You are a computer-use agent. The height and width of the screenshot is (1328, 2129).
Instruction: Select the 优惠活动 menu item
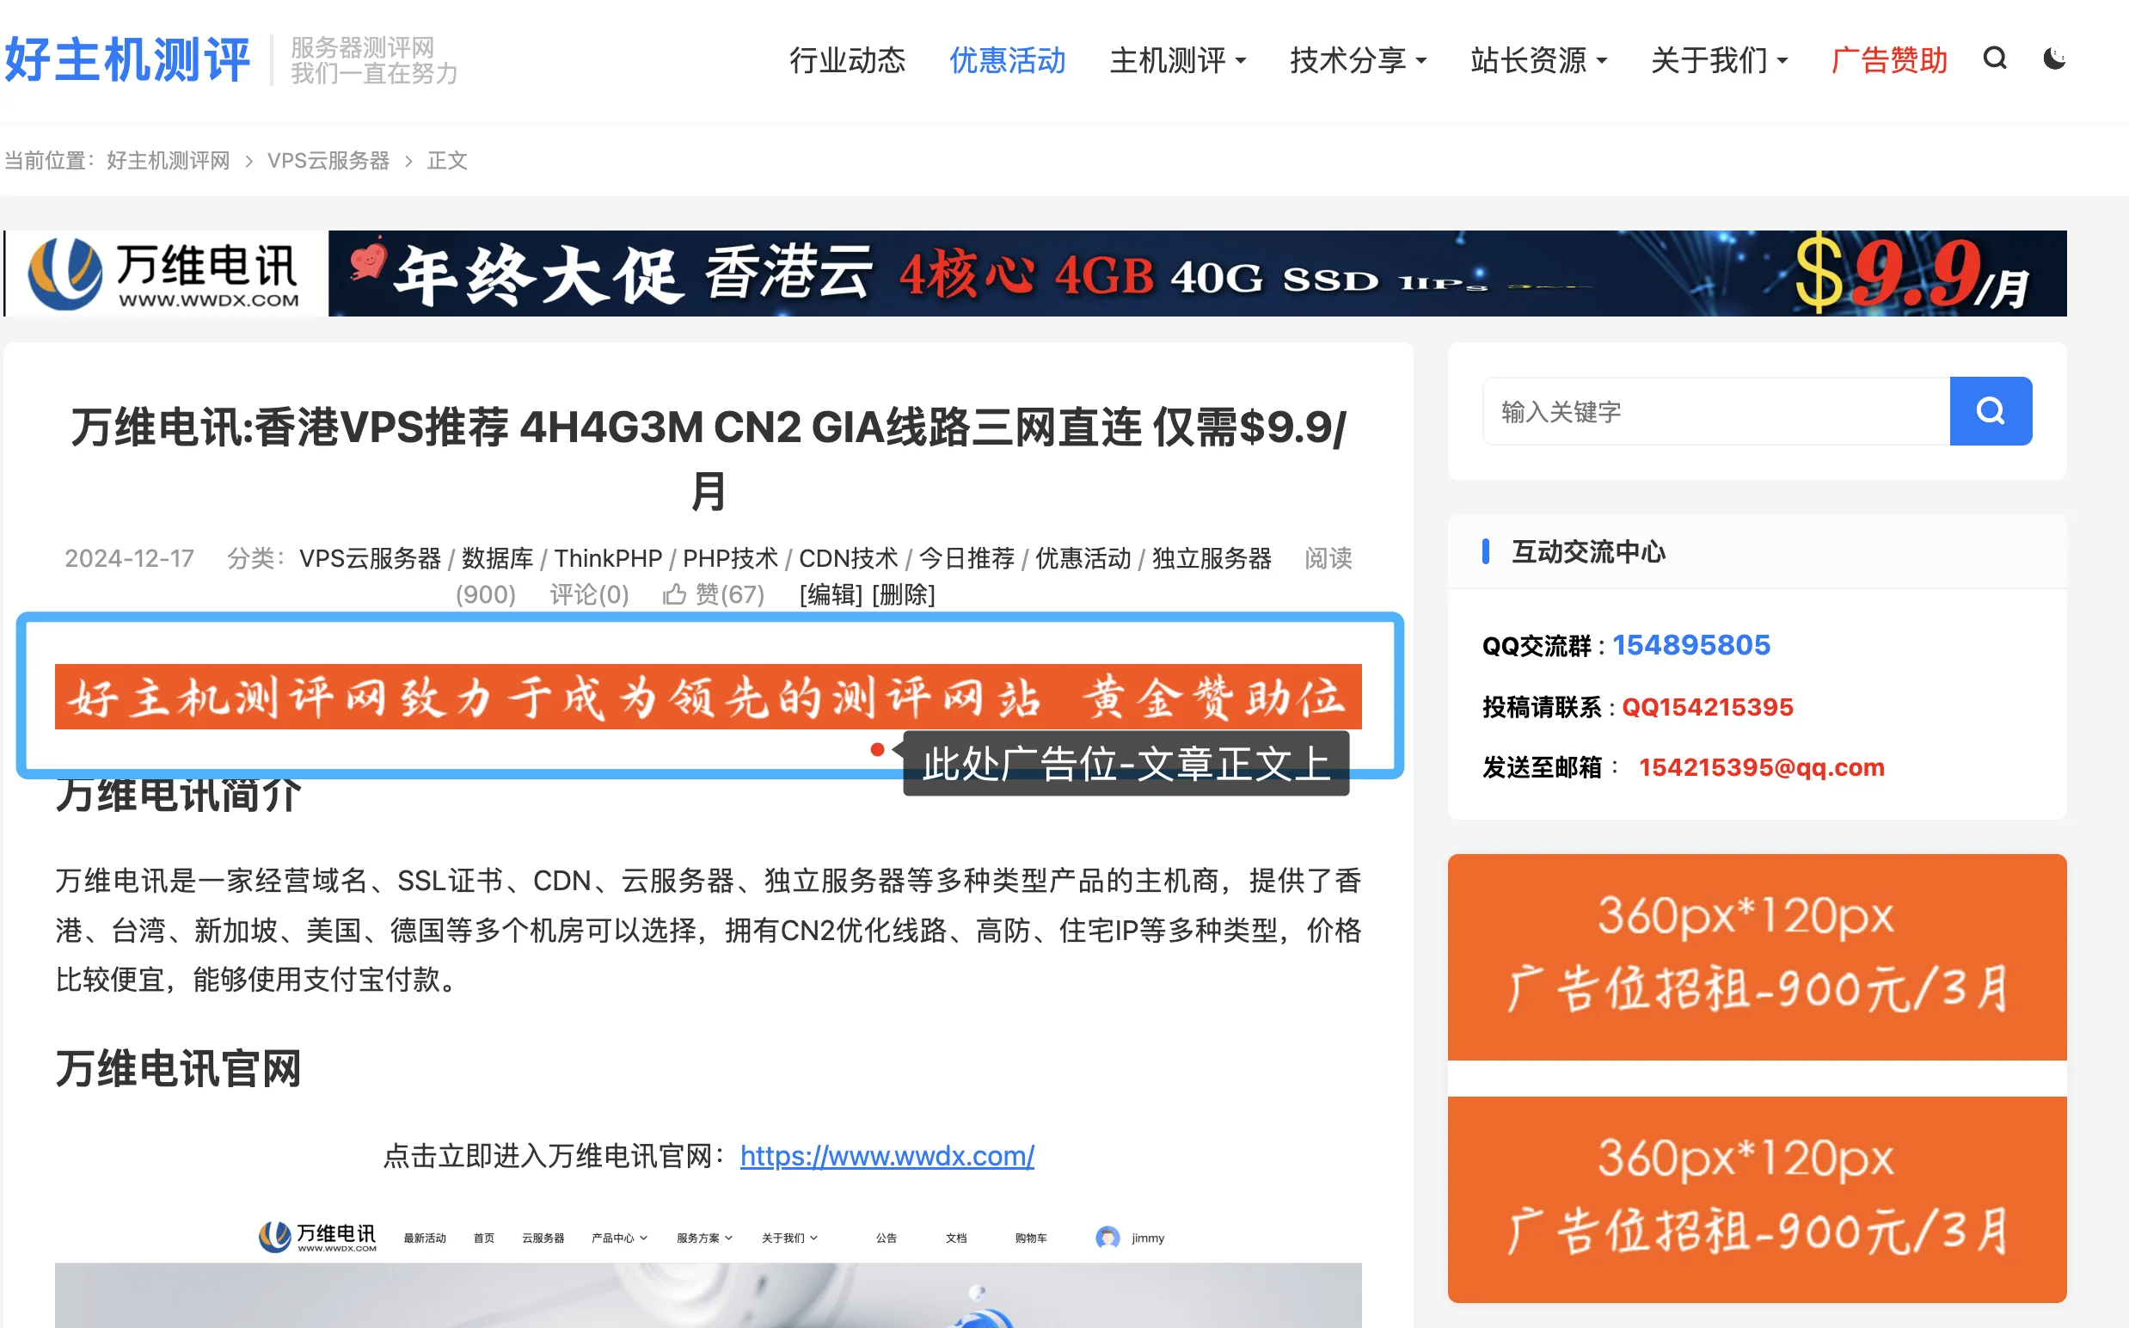pyautogui.click(x=1008, y=60)
